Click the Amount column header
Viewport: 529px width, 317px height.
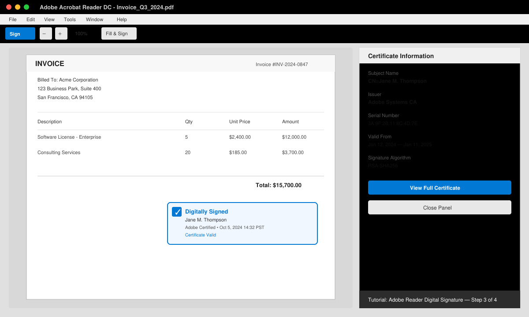[291, 122]
